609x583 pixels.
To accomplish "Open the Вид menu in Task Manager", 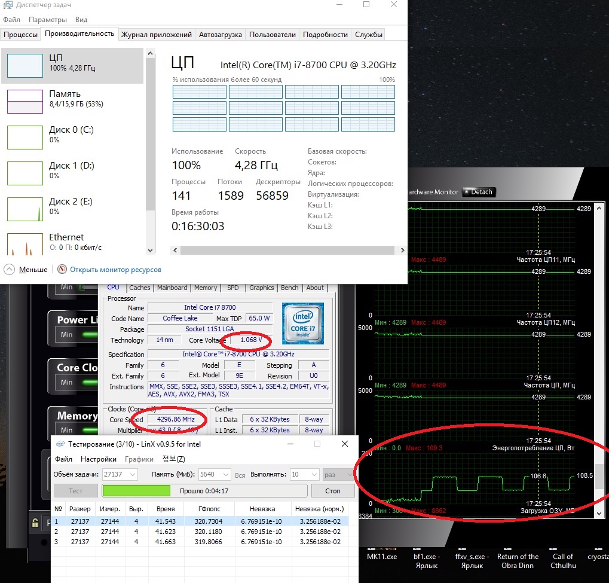I will coord(81,20).
